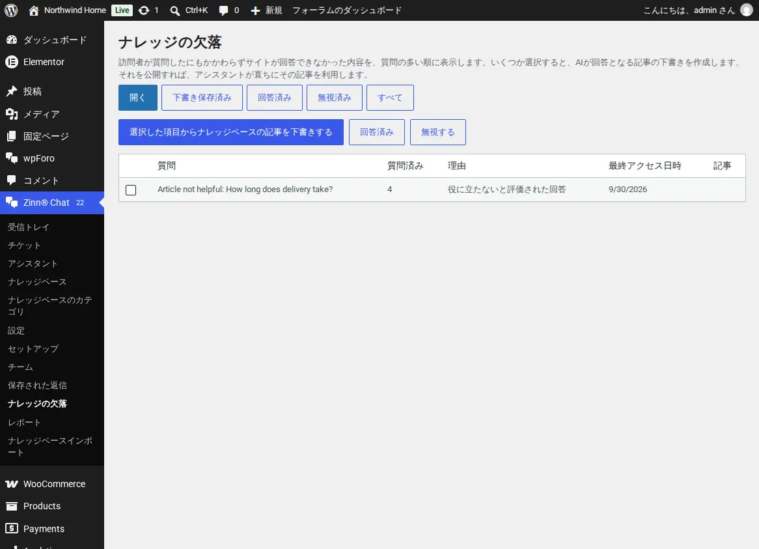The width and height of the screenshot is (759, 549).
Task: Click the Elementor sidebar icon
Action: click(x=12, y=62)
